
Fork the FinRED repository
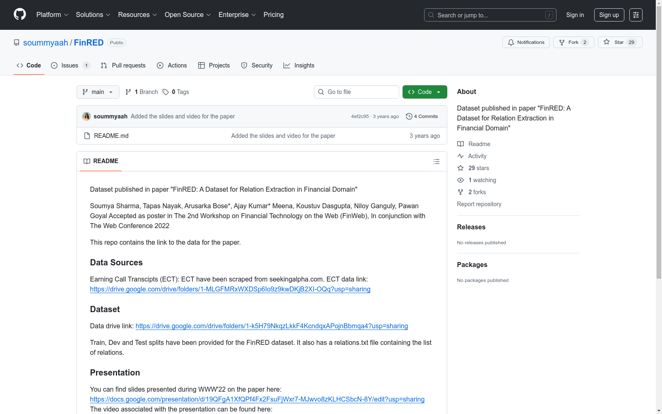[x=574, y=42]
